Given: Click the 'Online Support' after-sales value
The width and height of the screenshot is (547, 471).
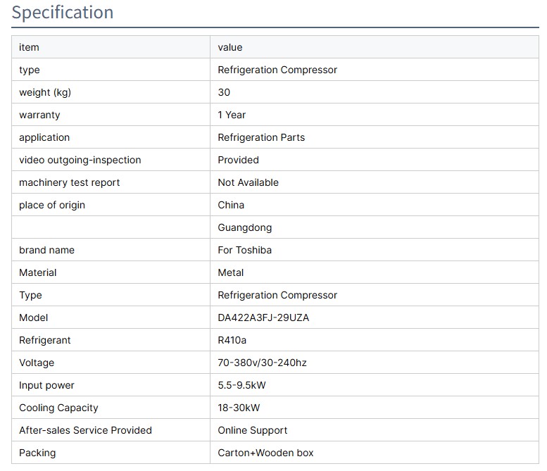Looking at the screenshot, I should (253, 430).
